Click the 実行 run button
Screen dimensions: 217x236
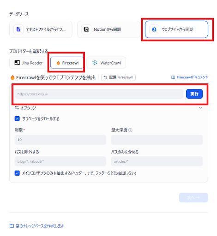(x=194, y=94)
